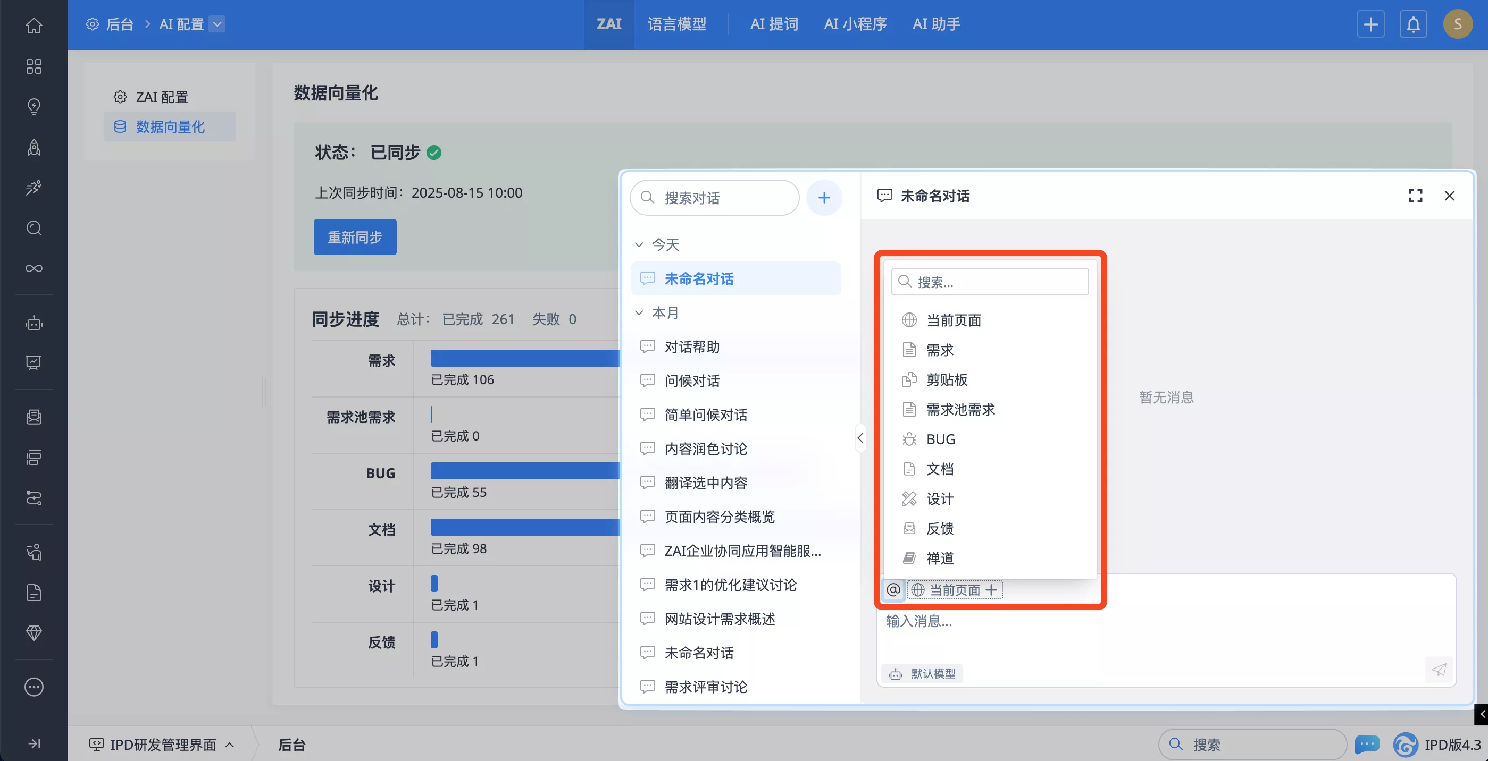Select BUG from the mention list
Viewport: 1488px width, 761px height.
coord(940,439)
